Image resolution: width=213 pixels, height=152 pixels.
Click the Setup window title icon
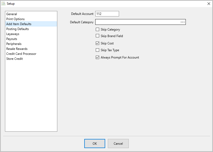[x=3, y=4]
